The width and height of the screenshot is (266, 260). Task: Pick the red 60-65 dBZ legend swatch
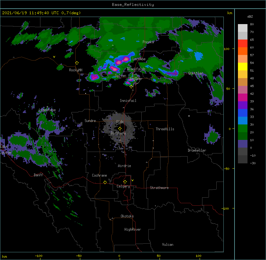(243, 44)
